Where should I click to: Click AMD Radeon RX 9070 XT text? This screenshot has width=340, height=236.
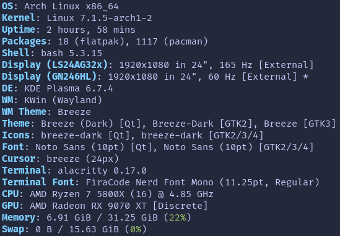[x=89, y=206]
